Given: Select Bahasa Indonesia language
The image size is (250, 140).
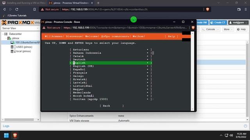Looking at the screenshot, I should click(x=111, y=53).
